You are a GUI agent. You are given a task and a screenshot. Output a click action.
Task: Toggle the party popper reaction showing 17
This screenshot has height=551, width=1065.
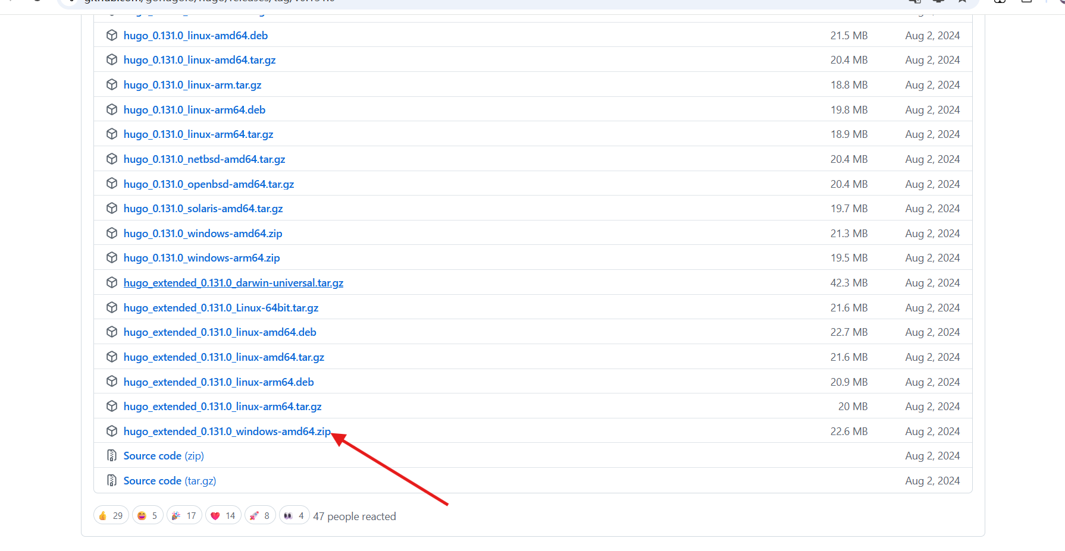click(x=184, y=515)
